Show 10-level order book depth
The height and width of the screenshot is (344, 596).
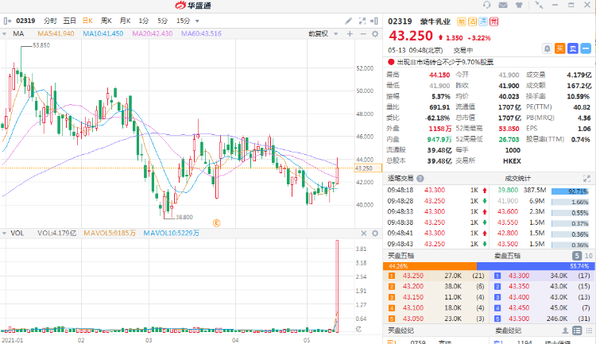click(588, 256)
